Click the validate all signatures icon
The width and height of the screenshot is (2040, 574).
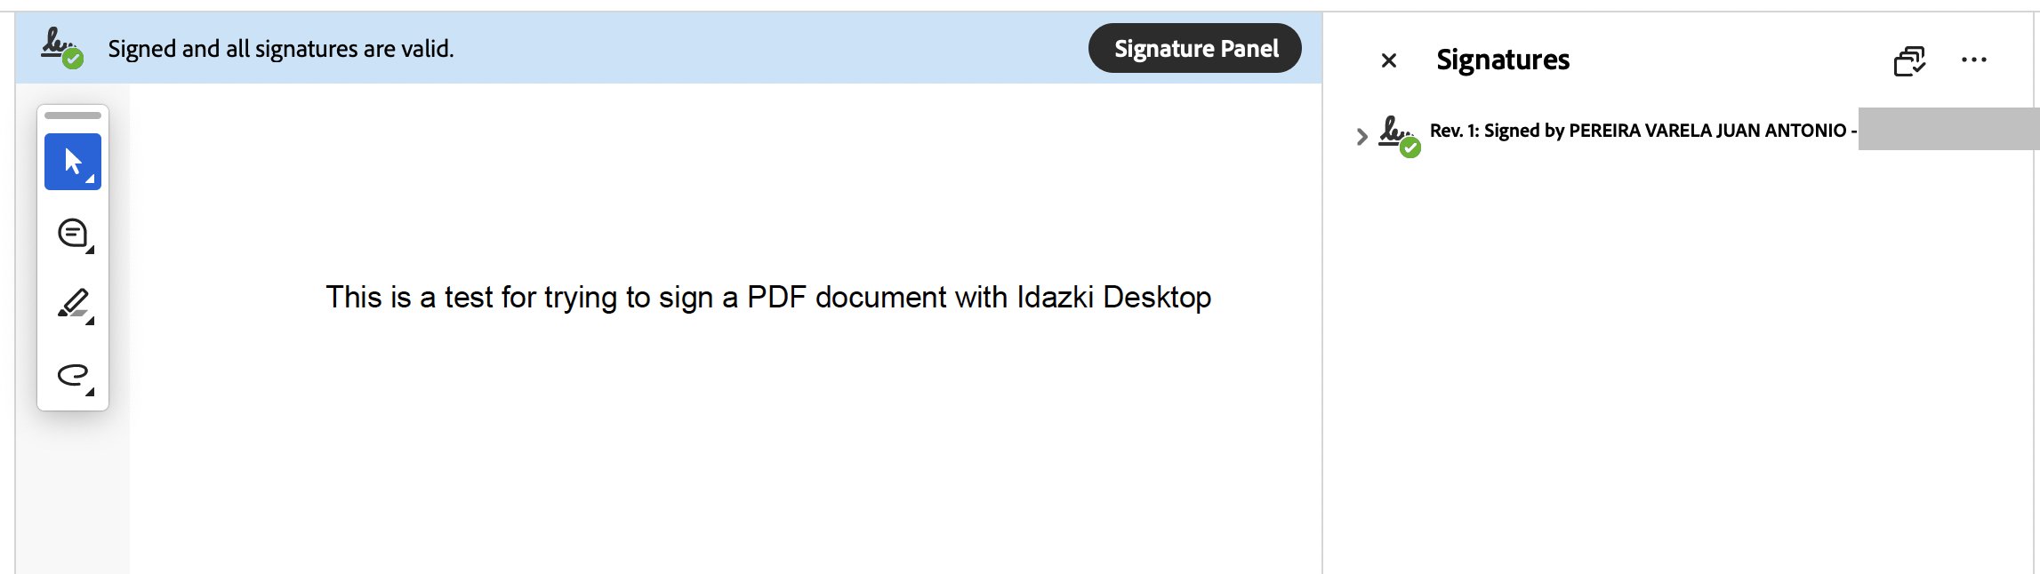point(1908,61)
